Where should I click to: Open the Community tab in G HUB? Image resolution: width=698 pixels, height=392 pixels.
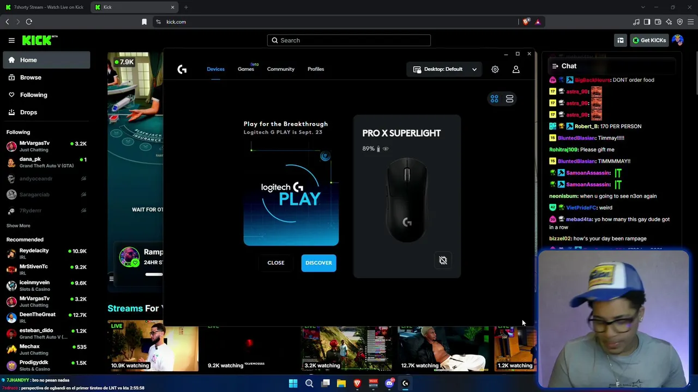coord(281,69)
